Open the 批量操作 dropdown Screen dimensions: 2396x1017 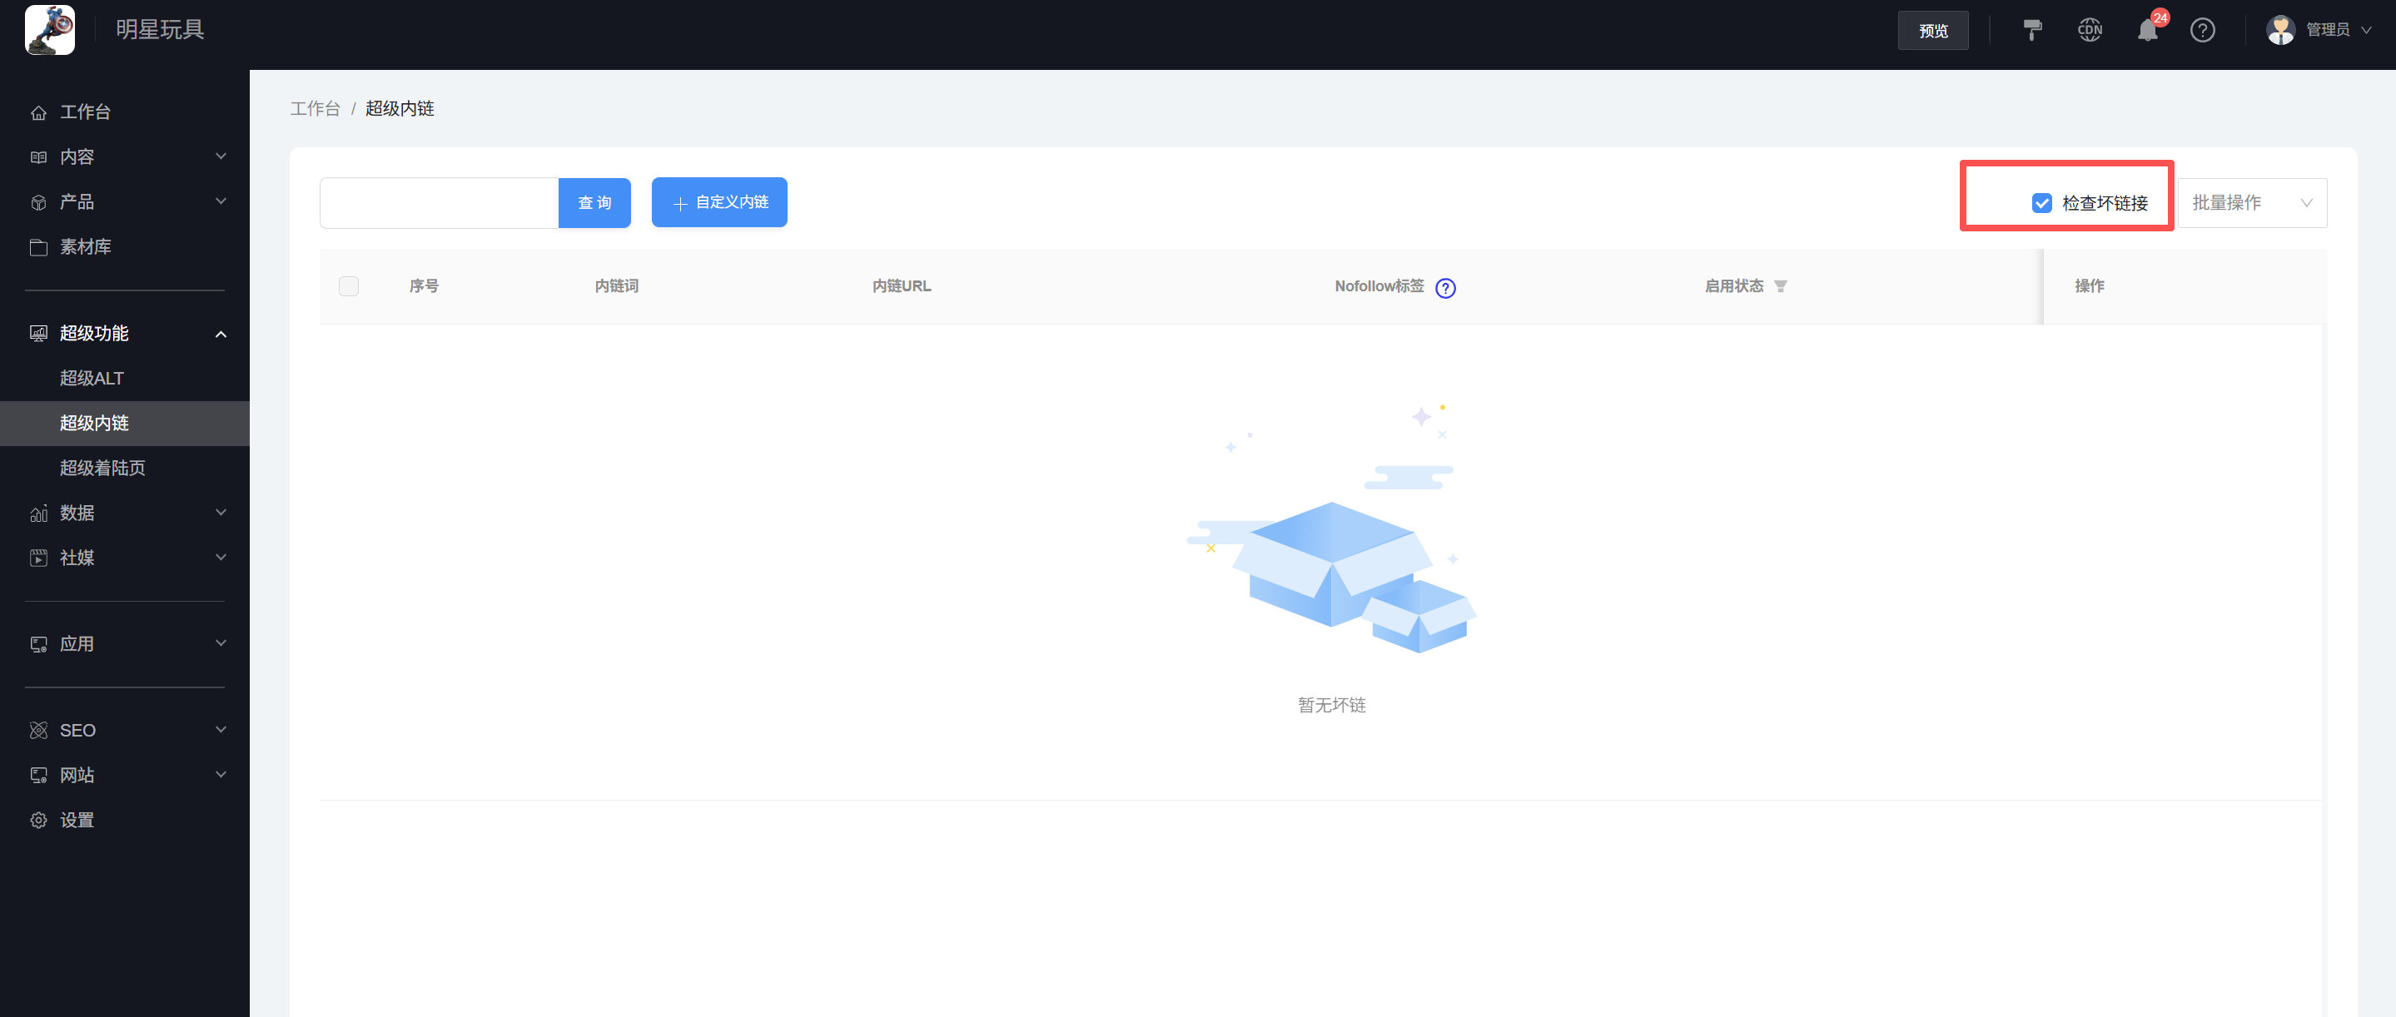(x=2251, y=203)
